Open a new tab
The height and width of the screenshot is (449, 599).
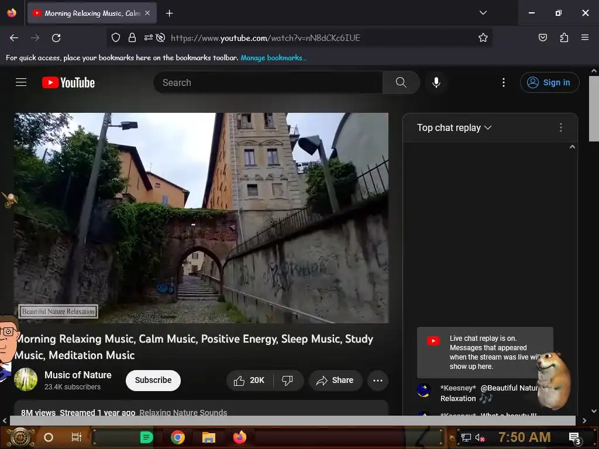pyautogui.click(x=169, y=13)
